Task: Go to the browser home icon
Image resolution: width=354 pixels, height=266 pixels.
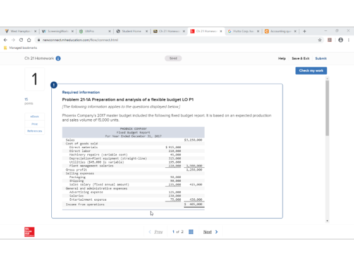Action: tap(29, 40)
